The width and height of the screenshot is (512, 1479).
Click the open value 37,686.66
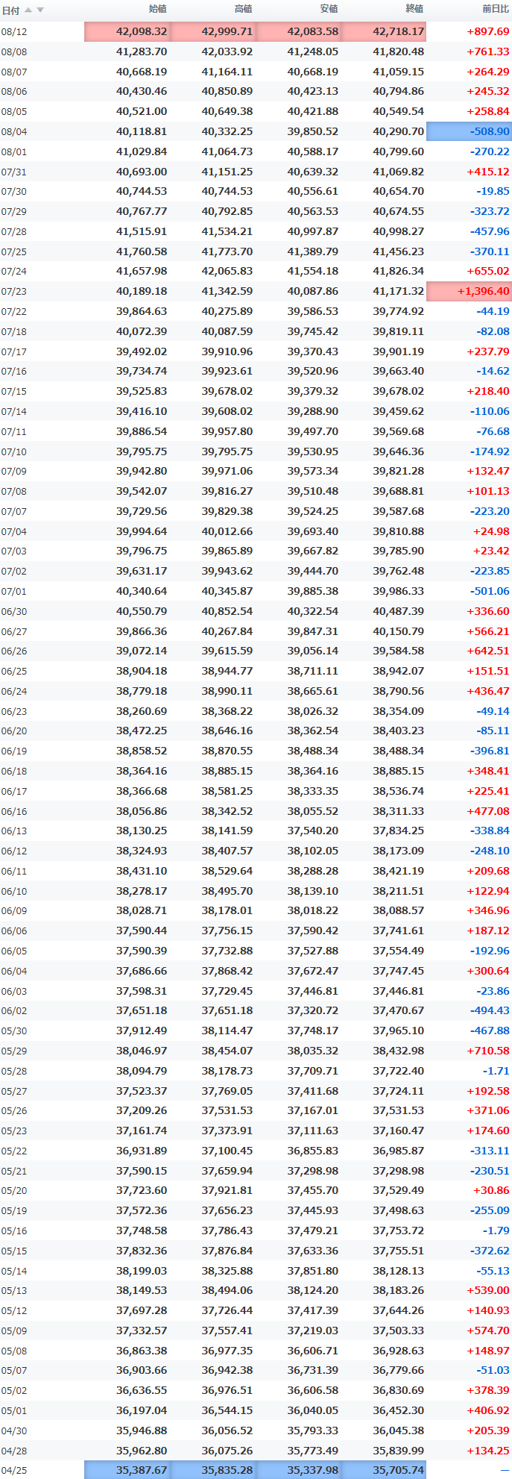point(142,971)
